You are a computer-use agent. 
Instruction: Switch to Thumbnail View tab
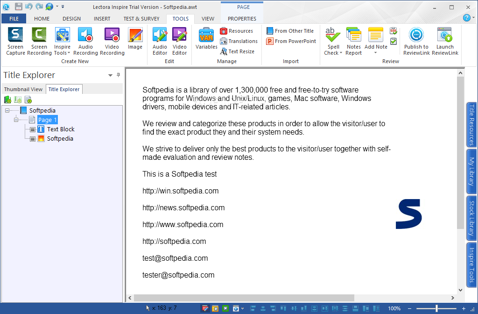[23, 89]
